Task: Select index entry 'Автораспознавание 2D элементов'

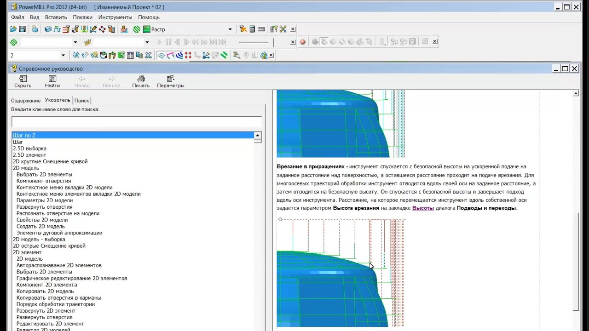Action: click(x=59, y=265)
